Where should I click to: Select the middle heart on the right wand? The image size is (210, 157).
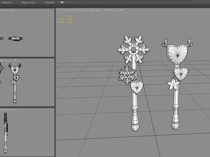tap(181, 74)
